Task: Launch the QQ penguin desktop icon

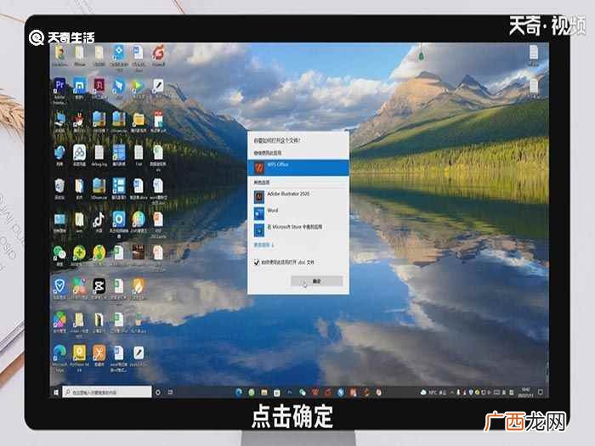Action: click(x=79, y=121)
